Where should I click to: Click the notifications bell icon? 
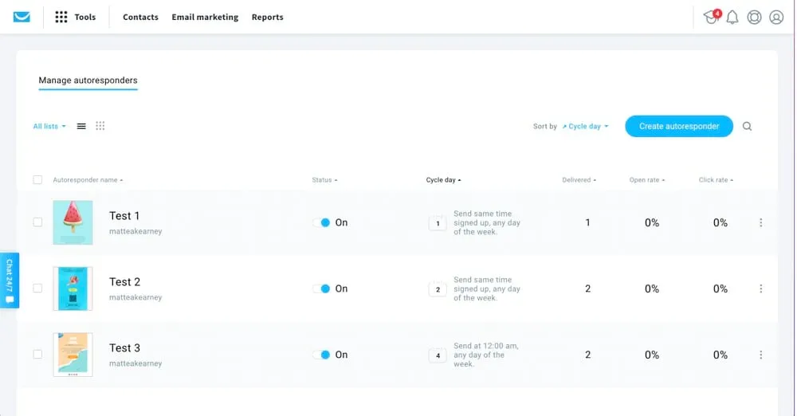[x=732, y=17]
